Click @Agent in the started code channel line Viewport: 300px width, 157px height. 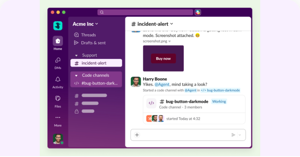click(x=190, y=90)
